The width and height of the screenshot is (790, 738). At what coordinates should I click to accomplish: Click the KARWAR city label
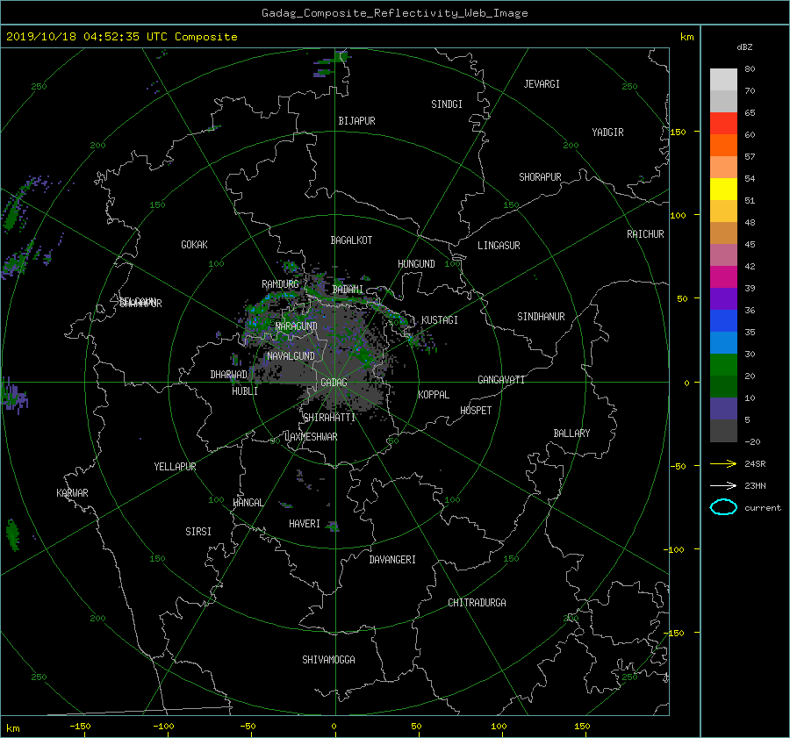point(72,492)
